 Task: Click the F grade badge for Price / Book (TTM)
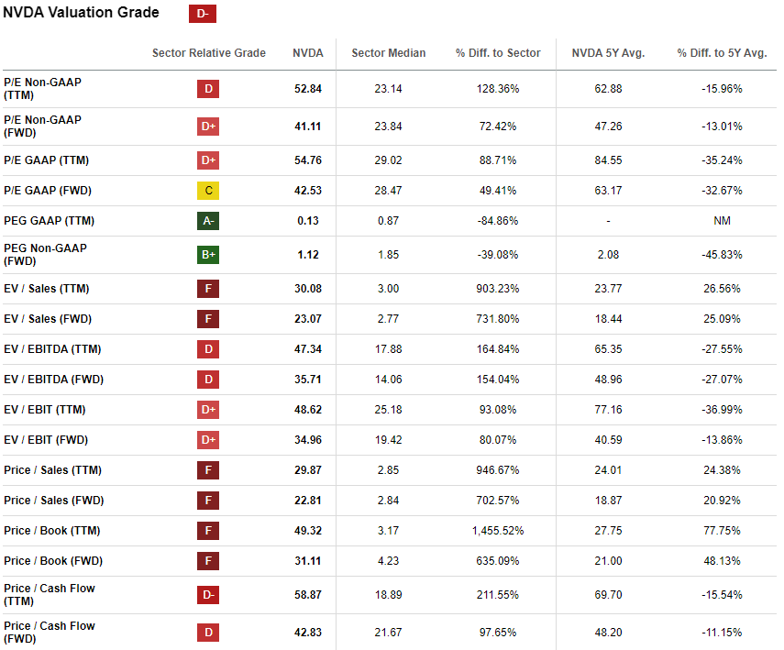pyautogui.click(x=208, y=531)
